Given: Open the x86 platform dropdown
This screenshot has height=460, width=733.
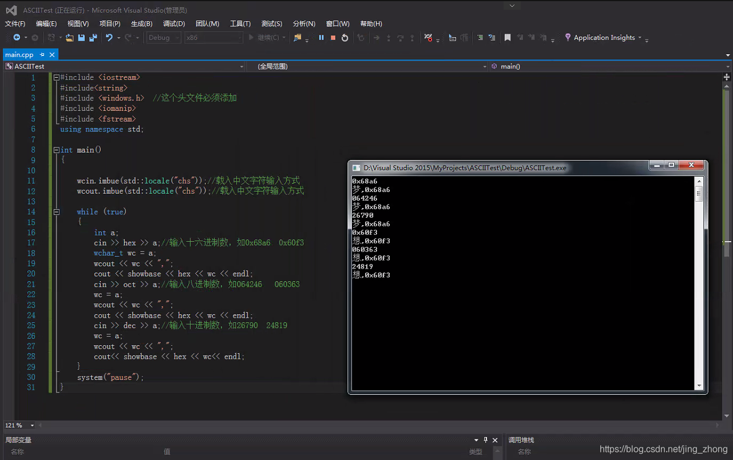Looking at the screenshot, I should tap(214, 38).
